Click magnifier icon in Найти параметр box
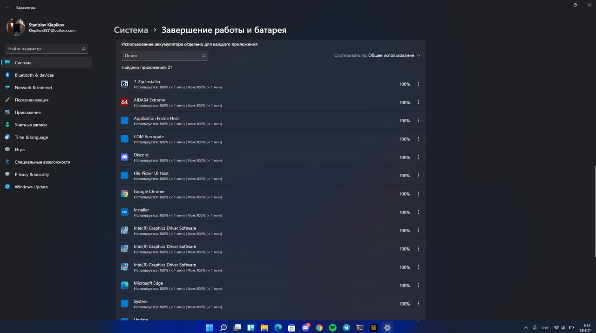The image size is (596, 333). tap(83, 48)
